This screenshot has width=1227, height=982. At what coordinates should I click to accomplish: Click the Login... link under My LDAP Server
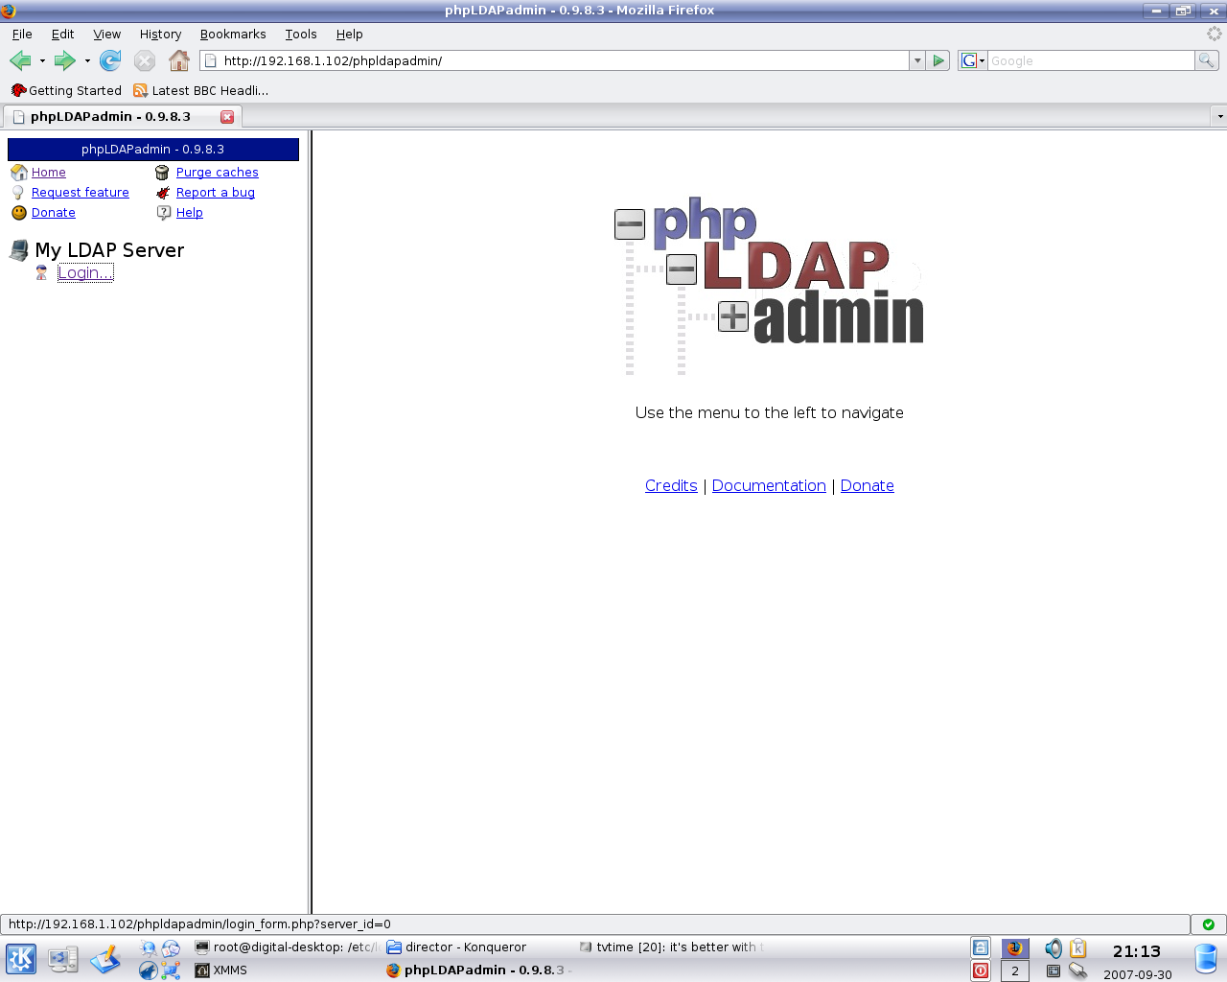coord(85,272)
